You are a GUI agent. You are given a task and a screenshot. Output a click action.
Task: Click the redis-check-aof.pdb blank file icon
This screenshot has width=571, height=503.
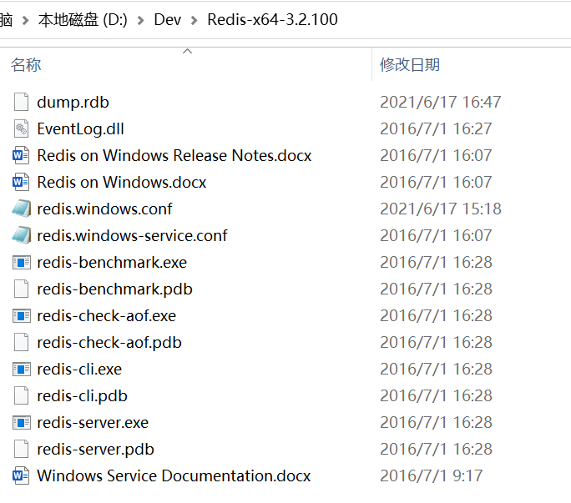click(21, 343)
